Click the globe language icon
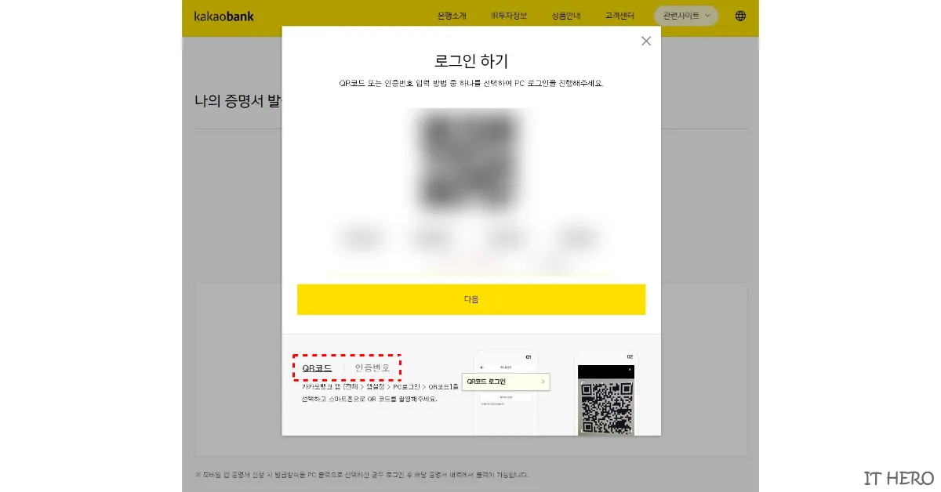Viewport: 941px width, 492px height. click(x=741, y=16)
